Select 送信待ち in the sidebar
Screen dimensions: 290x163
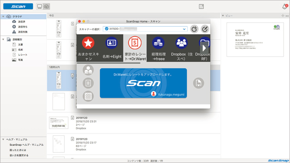[x=23, y=27]
